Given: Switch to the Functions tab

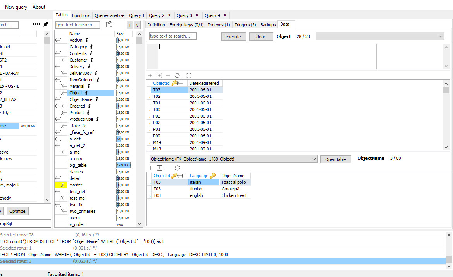Looking at the screenshot, I should pyautogui.click(x=81, y=15).
